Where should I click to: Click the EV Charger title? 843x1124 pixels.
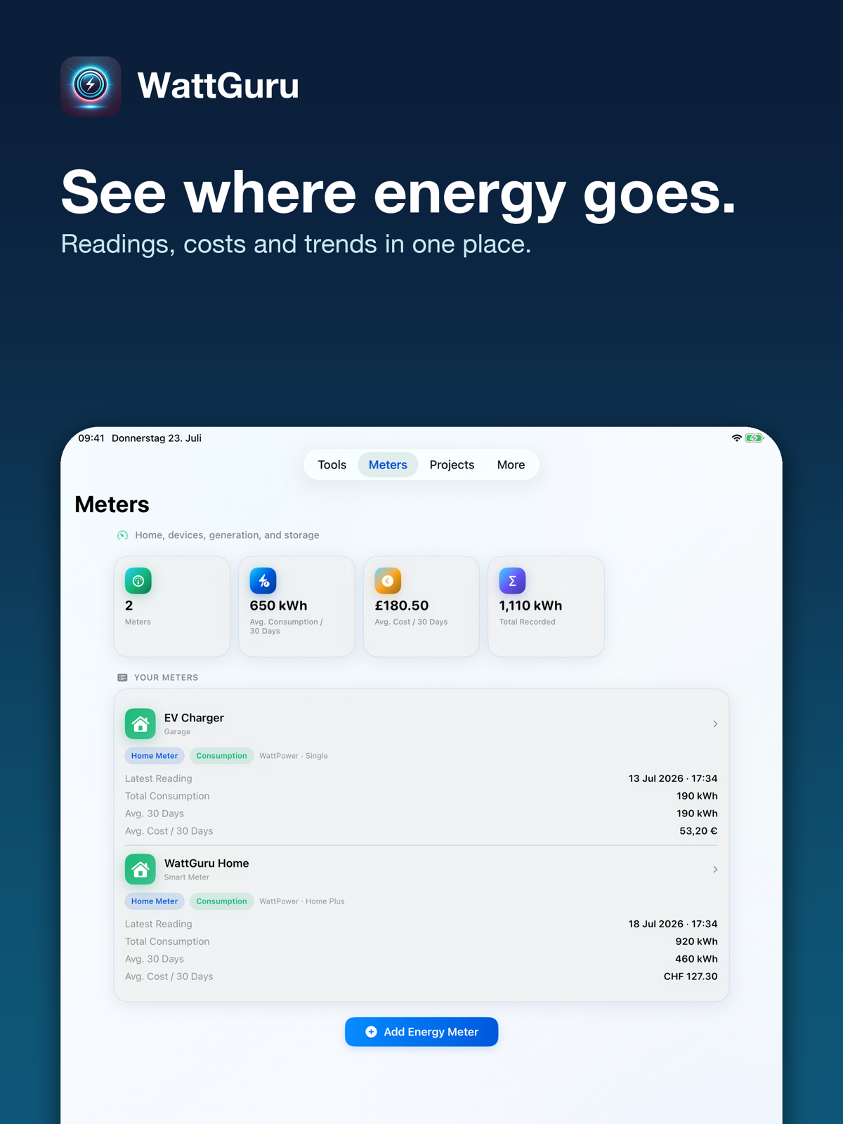194,717
